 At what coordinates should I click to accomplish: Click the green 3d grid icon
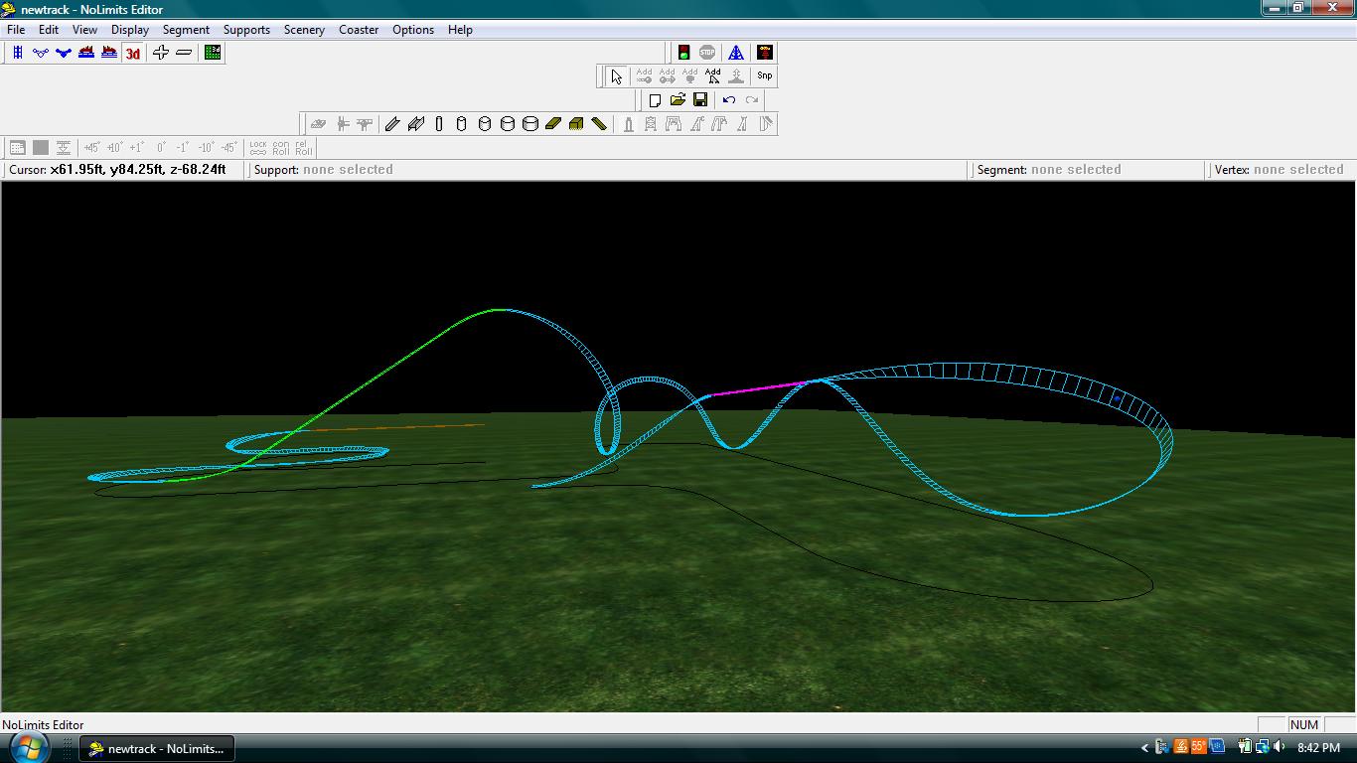coord(213,53)
